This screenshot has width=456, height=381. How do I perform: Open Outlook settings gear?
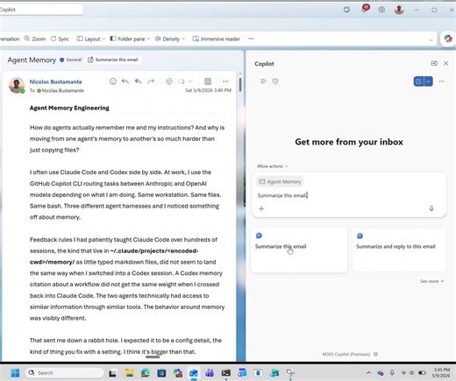pyautogui.click(x=381, y=10)
